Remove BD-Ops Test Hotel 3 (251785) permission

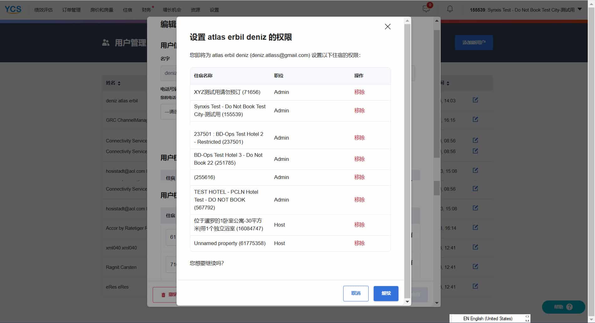point(359,159)
